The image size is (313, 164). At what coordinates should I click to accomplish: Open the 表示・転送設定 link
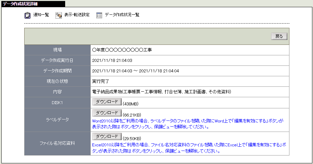coord(77,15)
